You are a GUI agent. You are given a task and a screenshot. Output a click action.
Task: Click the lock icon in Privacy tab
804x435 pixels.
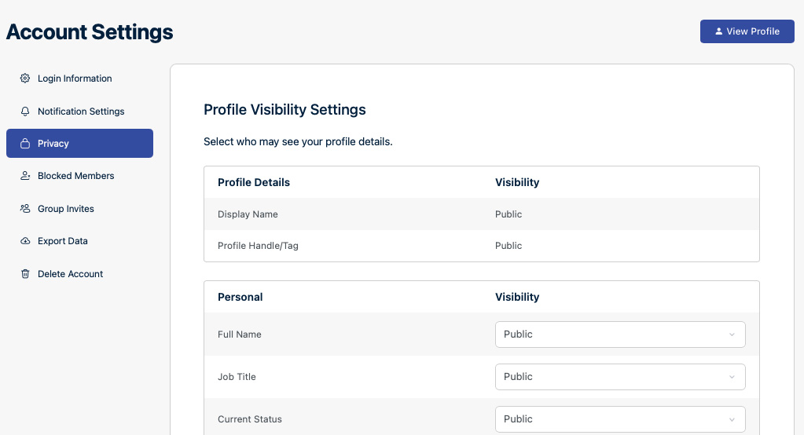25,144
